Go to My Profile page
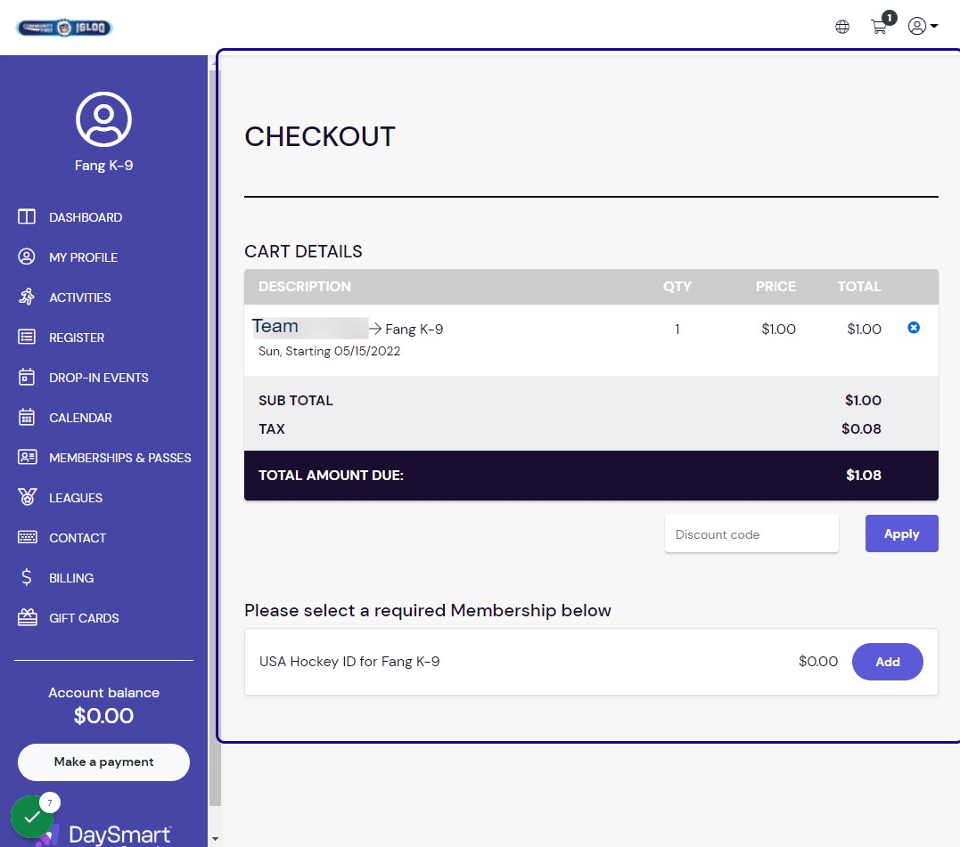This screenshot has height=847, width=960. [83, 257]
